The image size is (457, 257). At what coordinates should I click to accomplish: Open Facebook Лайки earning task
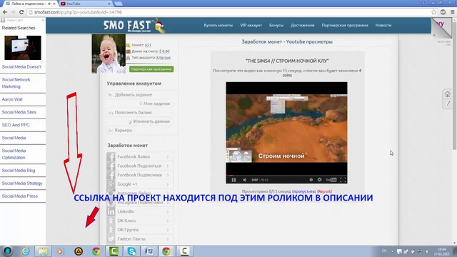[x=140, y=157]
